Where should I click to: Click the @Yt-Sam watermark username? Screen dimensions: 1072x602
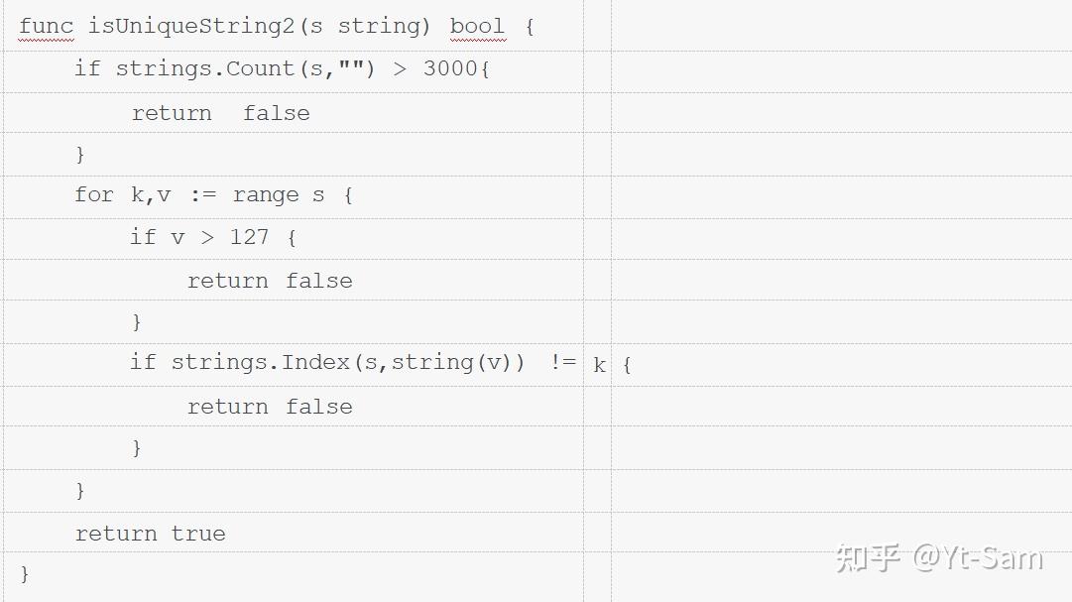pyautogui.click(x=978, y=557)
